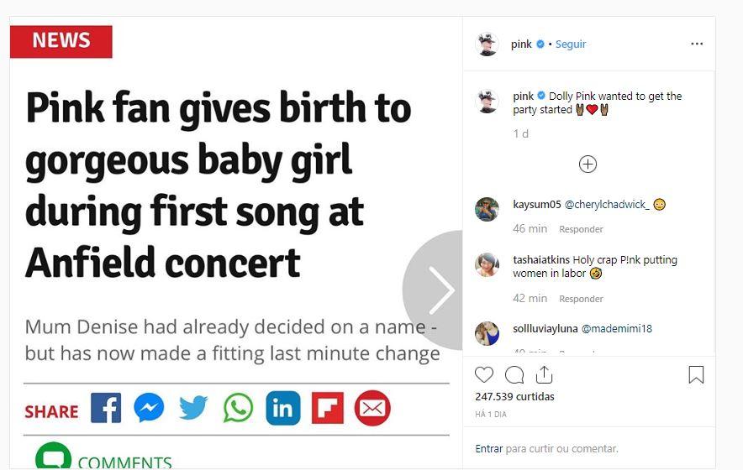743x470 pixels.
Task: Click the Entrar login link
Action: click(x=488, y=449)
